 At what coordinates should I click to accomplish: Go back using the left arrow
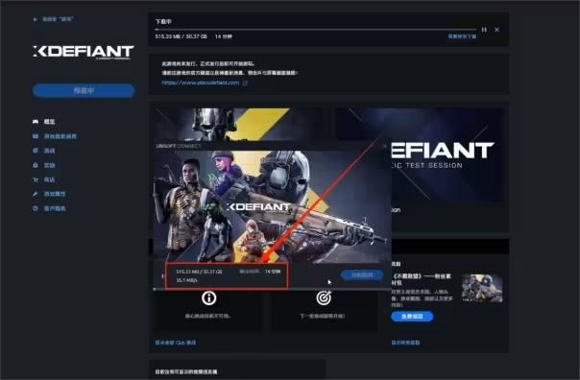coord(36,19)
